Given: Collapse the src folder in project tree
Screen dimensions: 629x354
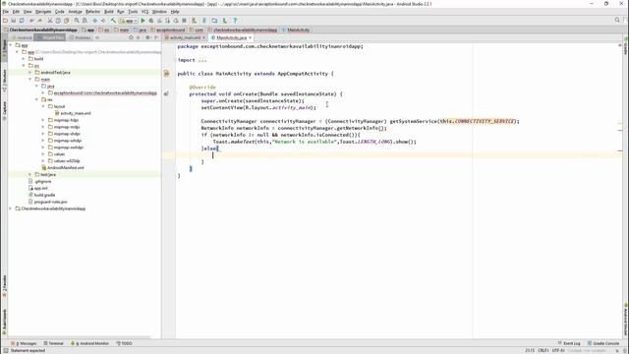Looking at the screenshot, I should (x=24, y=66).
